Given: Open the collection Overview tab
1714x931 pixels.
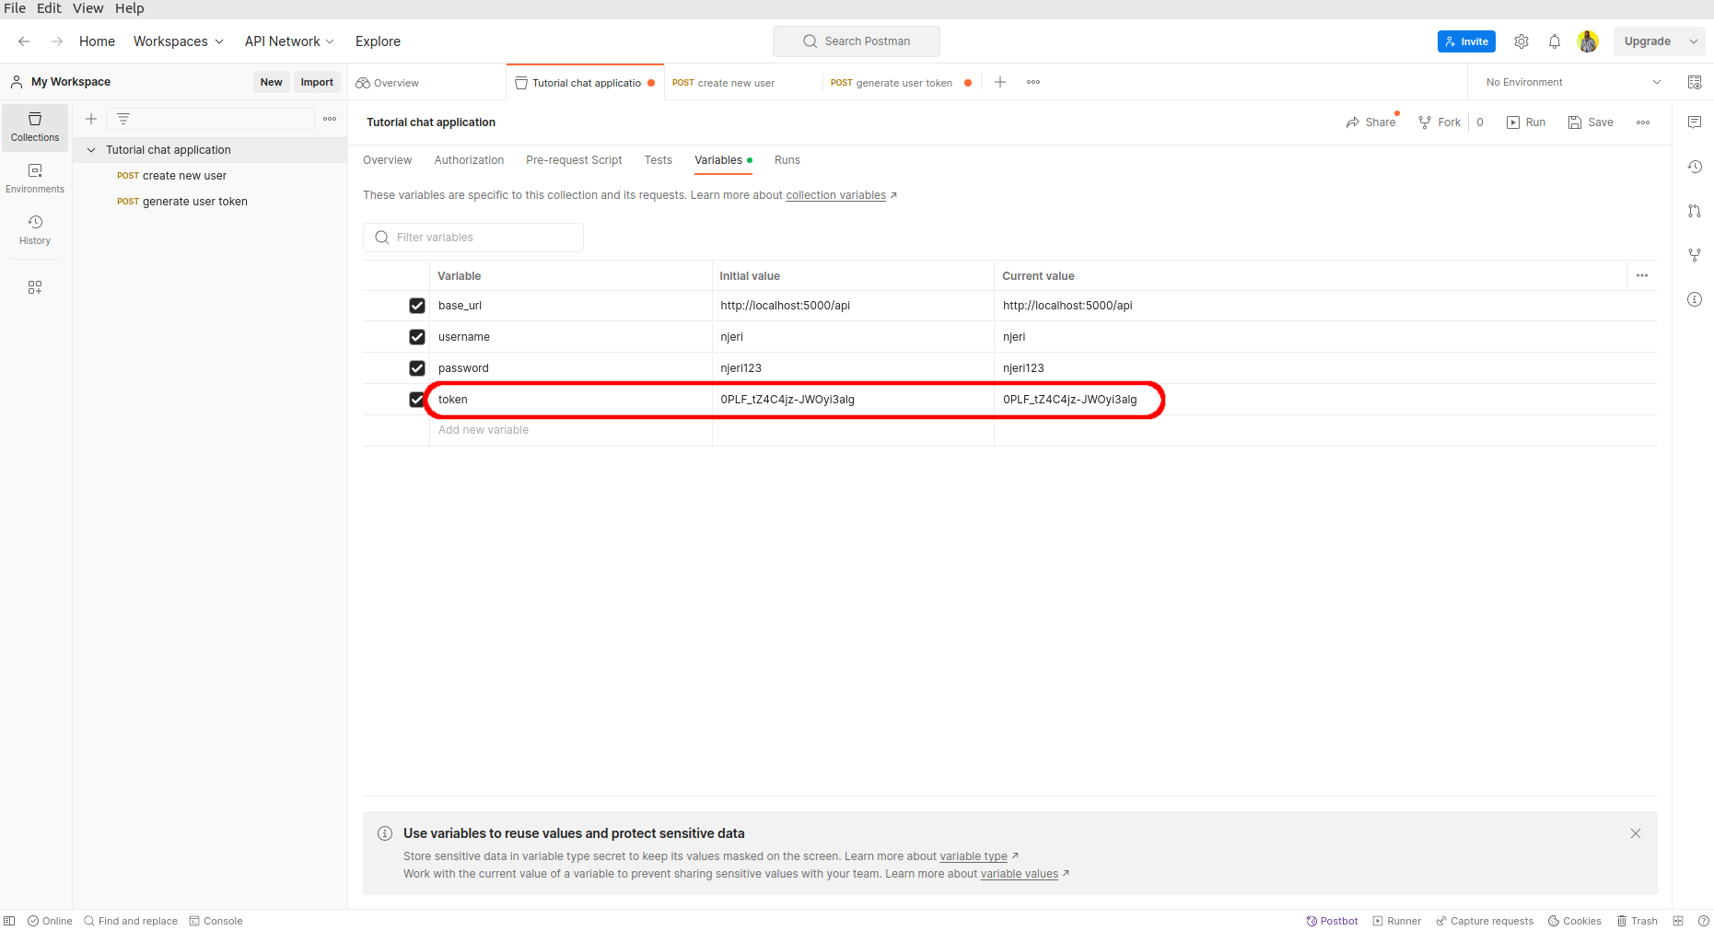Looking at the screenshot, I should (387, 160).
